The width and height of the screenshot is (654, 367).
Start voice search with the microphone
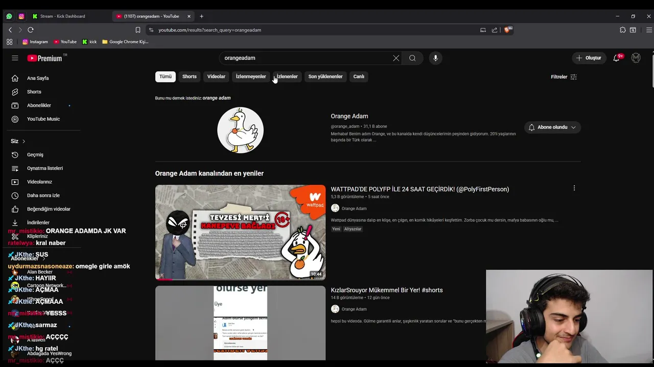[x=435, y=58]
